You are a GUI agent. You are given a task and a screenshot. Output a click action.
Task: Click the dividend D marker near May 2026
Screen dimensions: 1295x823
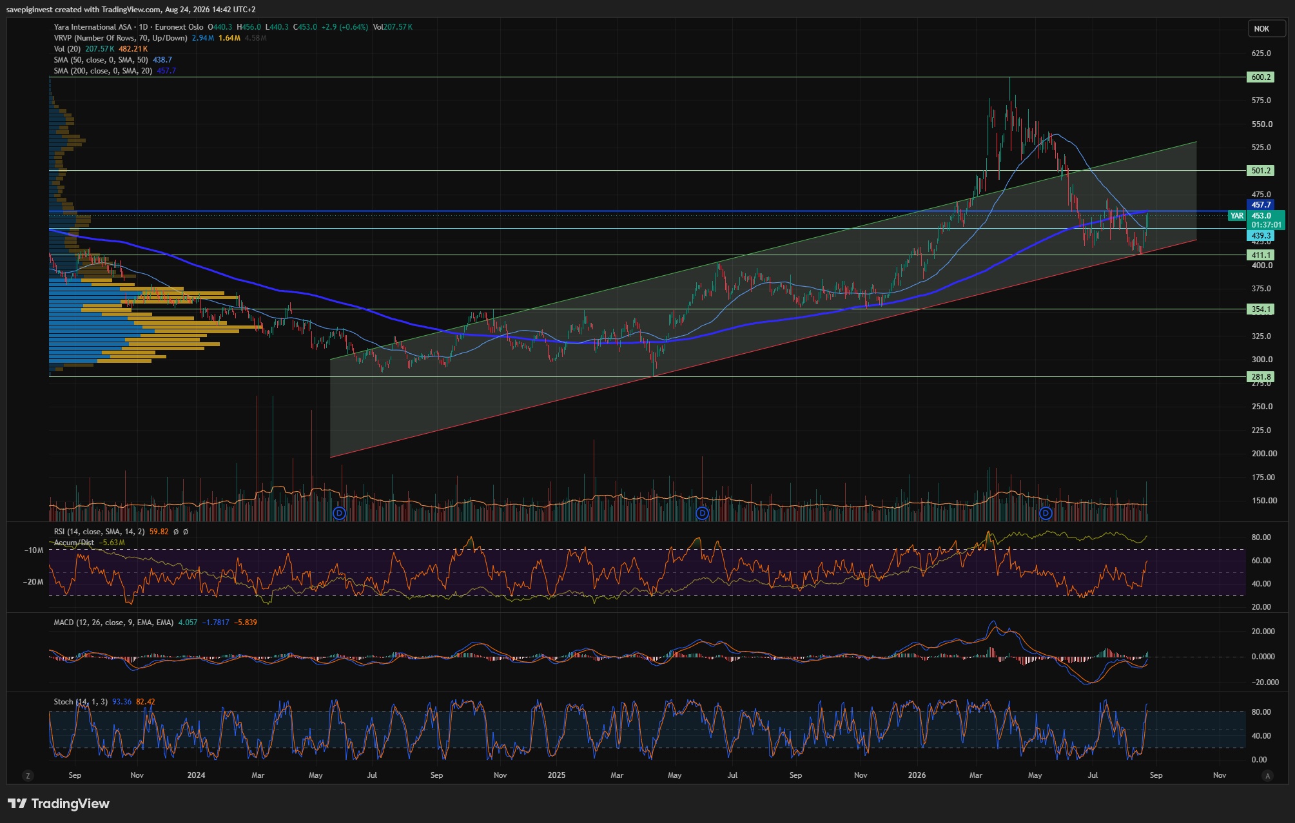point(1046,513)
